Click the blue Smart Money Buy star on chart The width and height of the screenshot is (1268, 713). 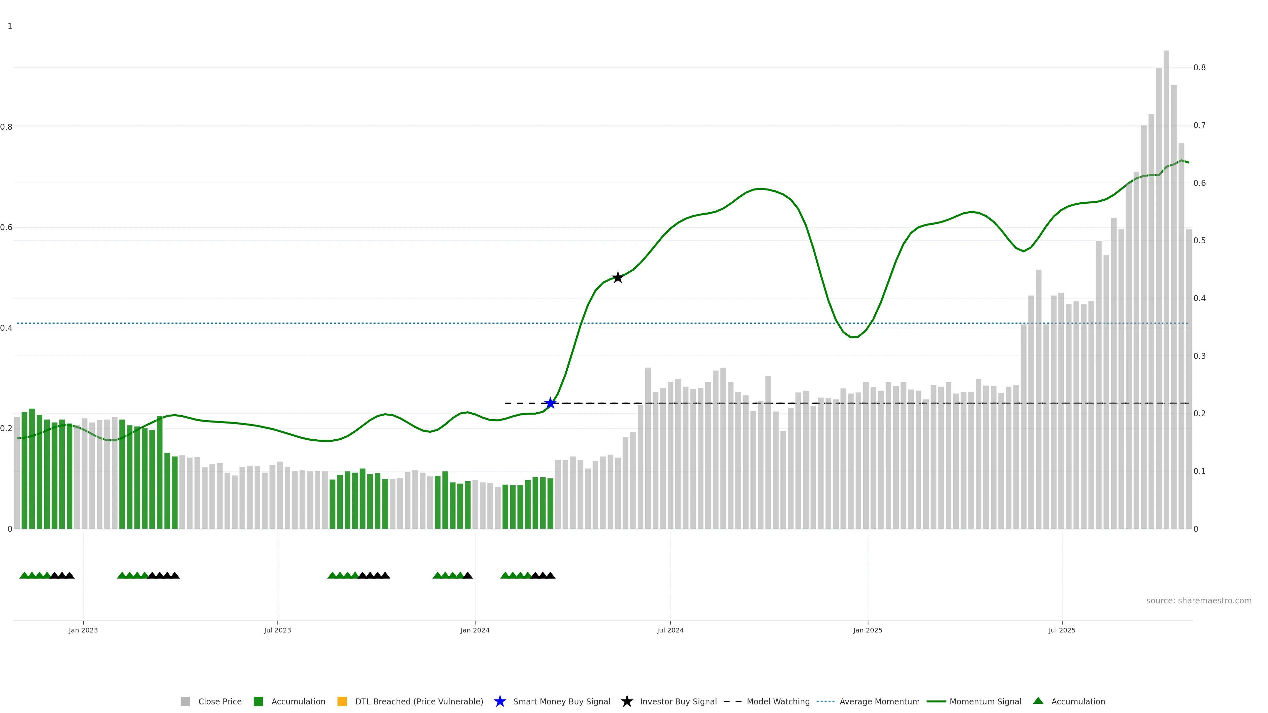[550, 403]
